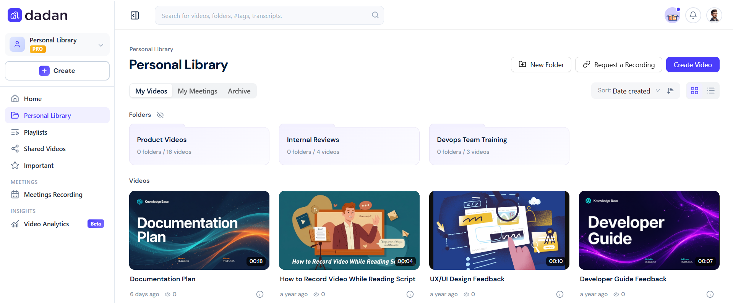Image resolution: width=733 pixels, height=303 pixels.
Task: Select the My Meetings tab
Action: point(197,91)
